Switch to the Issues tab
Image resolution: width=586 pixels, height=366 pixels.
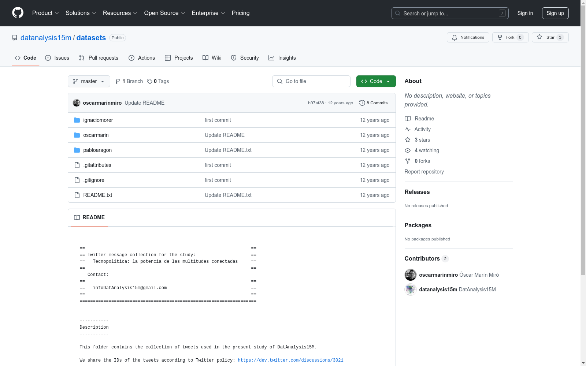[57, 58]
